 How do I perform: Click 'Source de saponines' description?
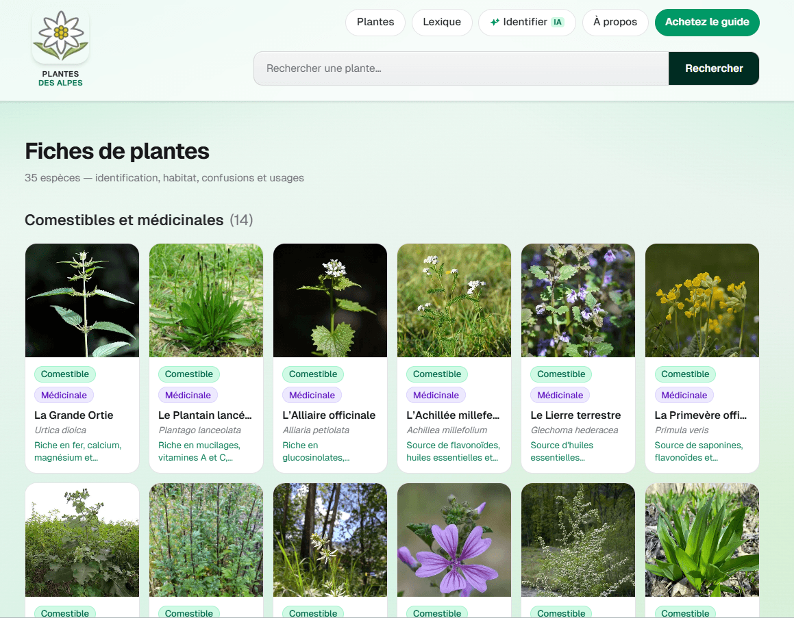699,452
